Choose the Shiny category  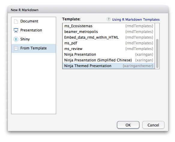point(34,39)
